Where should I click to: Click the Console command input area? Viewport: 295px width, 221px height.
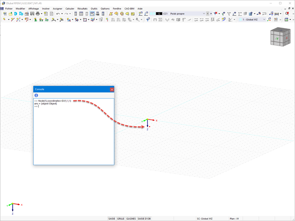click(74, 131)
